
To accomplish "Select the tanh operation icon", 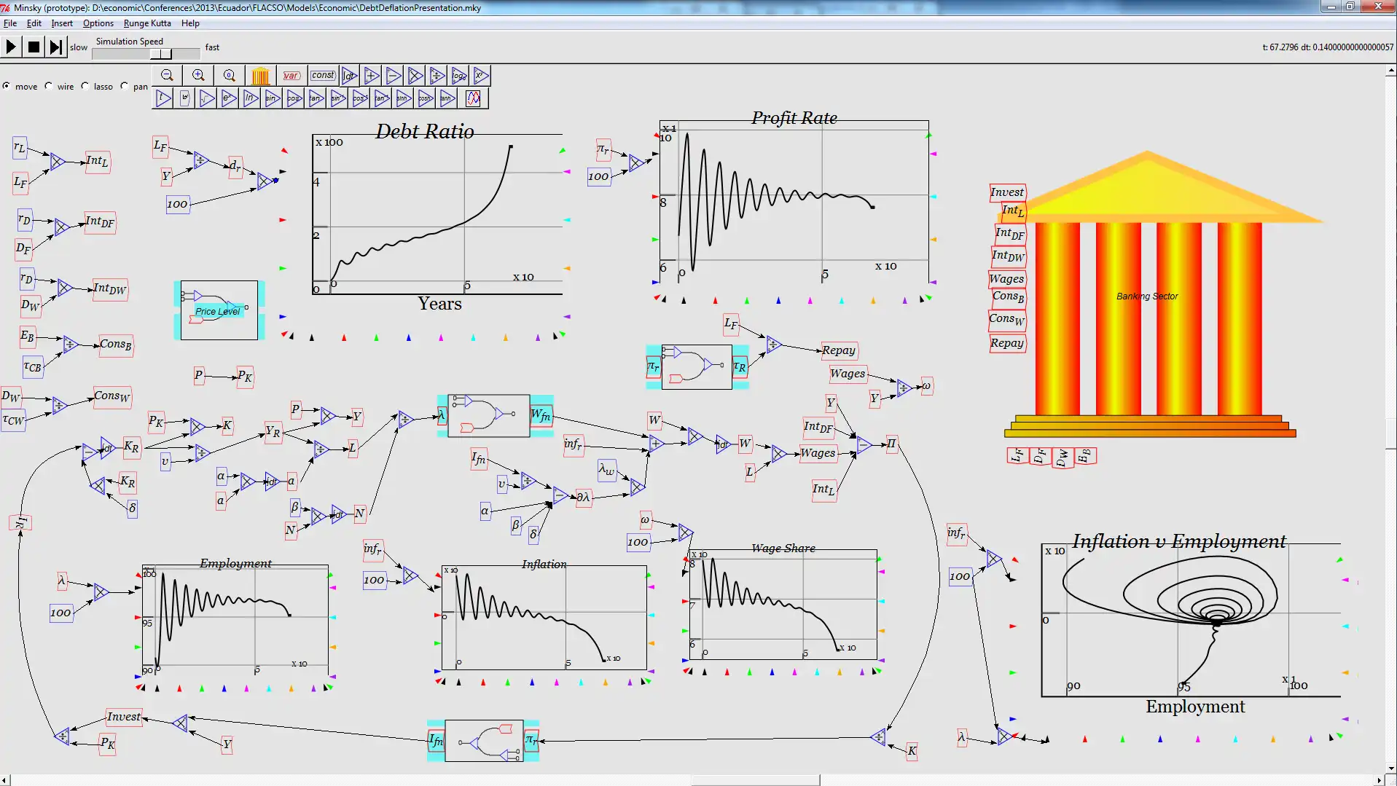I will 447,98.
